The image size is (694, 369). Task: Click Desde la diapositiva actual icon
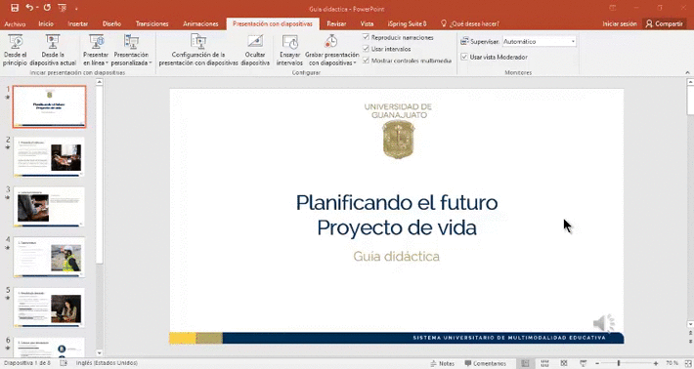point(53,42)
